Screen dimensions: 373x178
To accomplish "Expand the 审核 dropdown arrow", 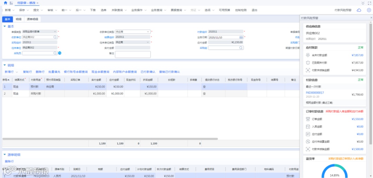I will (56, 10).
